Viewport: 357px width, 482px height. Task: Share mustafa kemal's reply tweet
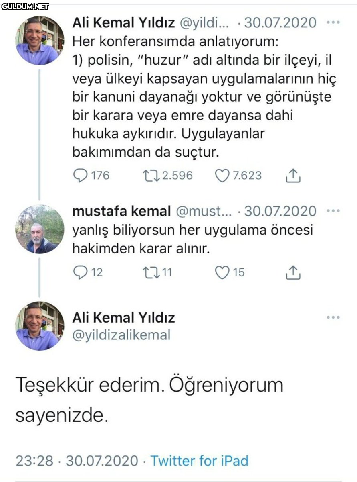click(x=293, y=273)
